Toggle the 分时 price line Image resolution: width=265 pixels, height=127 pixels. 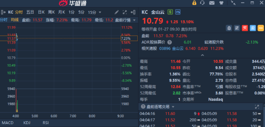[4, 20]
